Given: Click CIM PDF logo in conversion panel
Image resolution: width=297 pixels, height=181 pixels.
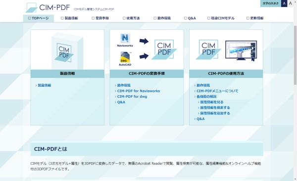Looking at the screenshot, I should tap(164, 49).
